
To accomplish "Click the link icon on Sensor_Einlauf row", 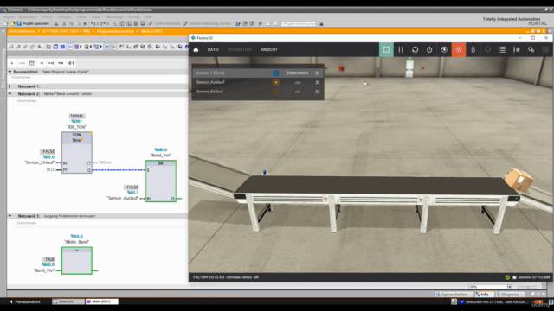I will tap(298, 92).
